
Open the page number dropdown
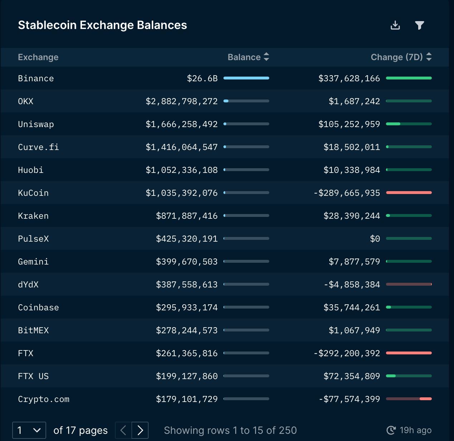pyautogui.click(x=29, y=430)
